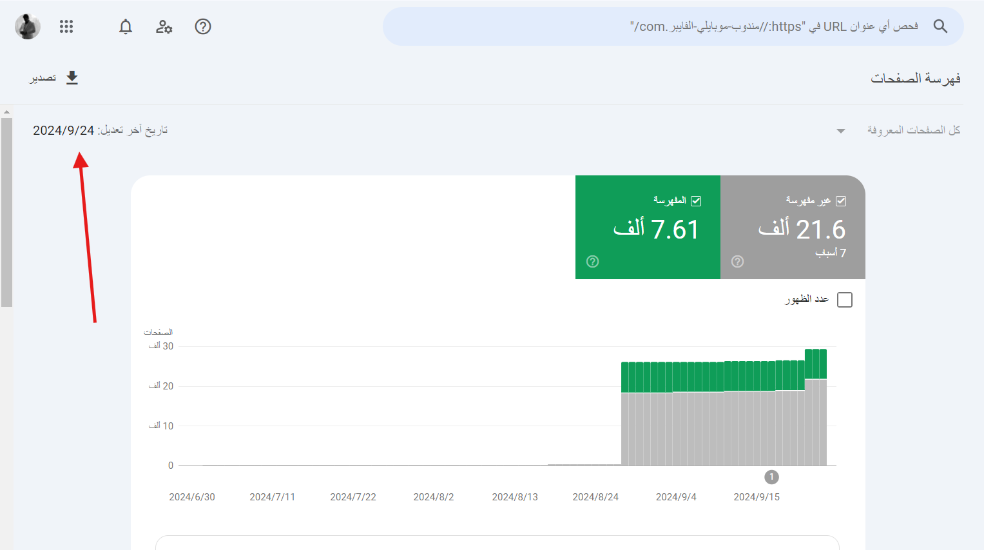Click the 7 أسباب reasons text
The width and height of the screenshot is (984, 550).
point(830,253)
